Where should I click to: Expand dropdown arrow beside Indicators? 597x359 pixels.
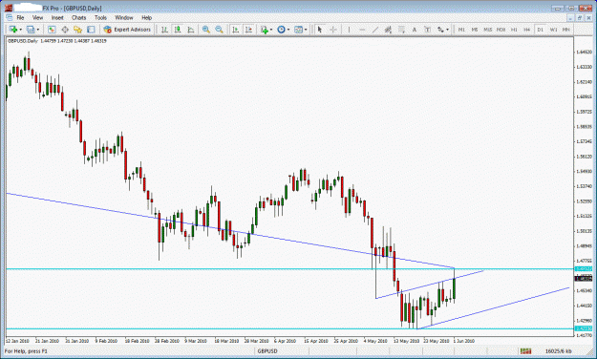coord(271,30)
